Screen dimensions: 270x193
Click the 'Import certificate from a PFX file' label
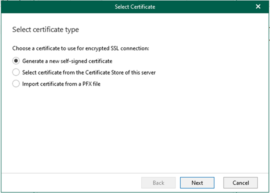point(61,84)
